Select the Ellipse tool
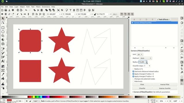Viewport: 184px width, 103px height. pyautogui.click(x=3, y=32)
